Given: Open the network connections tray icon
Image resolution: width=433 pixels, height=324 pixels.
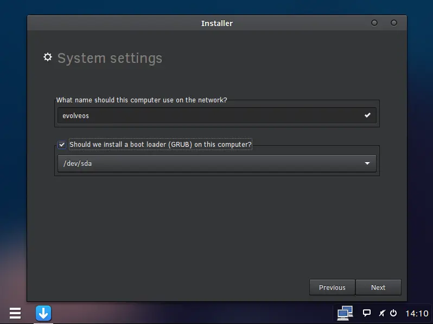Looking at the screenshot, I should [345, 313].
